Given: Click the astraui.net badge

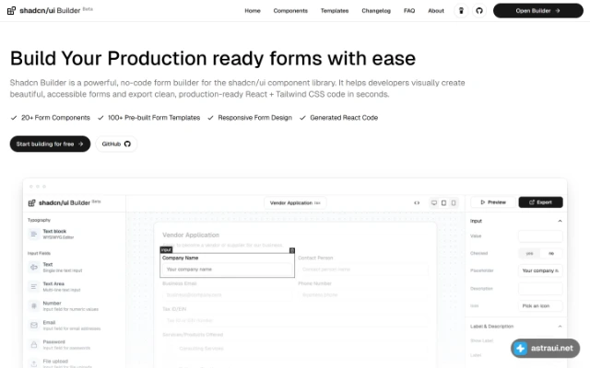Looking at the screenshot, I should coord(545,348).
